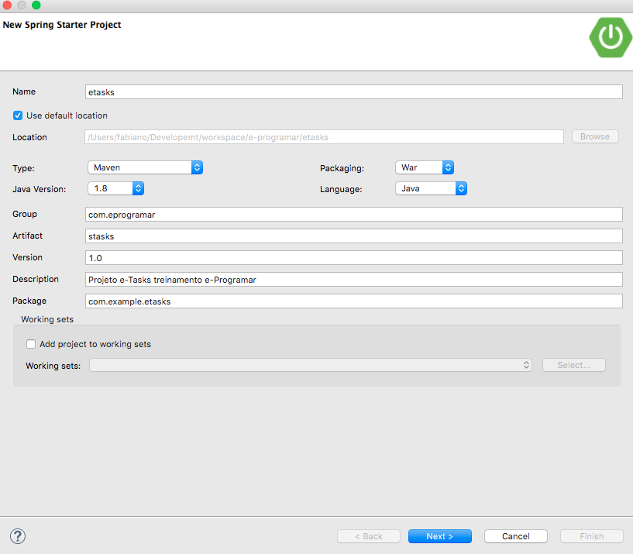Focus the Group field com.eprogramar
Viewport: 633px width, 554px height.
point(354,215)
